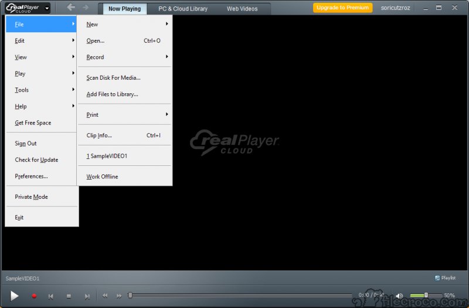The width and height of the screenshot is (469, 308).
Task: Open Preferences from the menu
Action: point(41,177)
